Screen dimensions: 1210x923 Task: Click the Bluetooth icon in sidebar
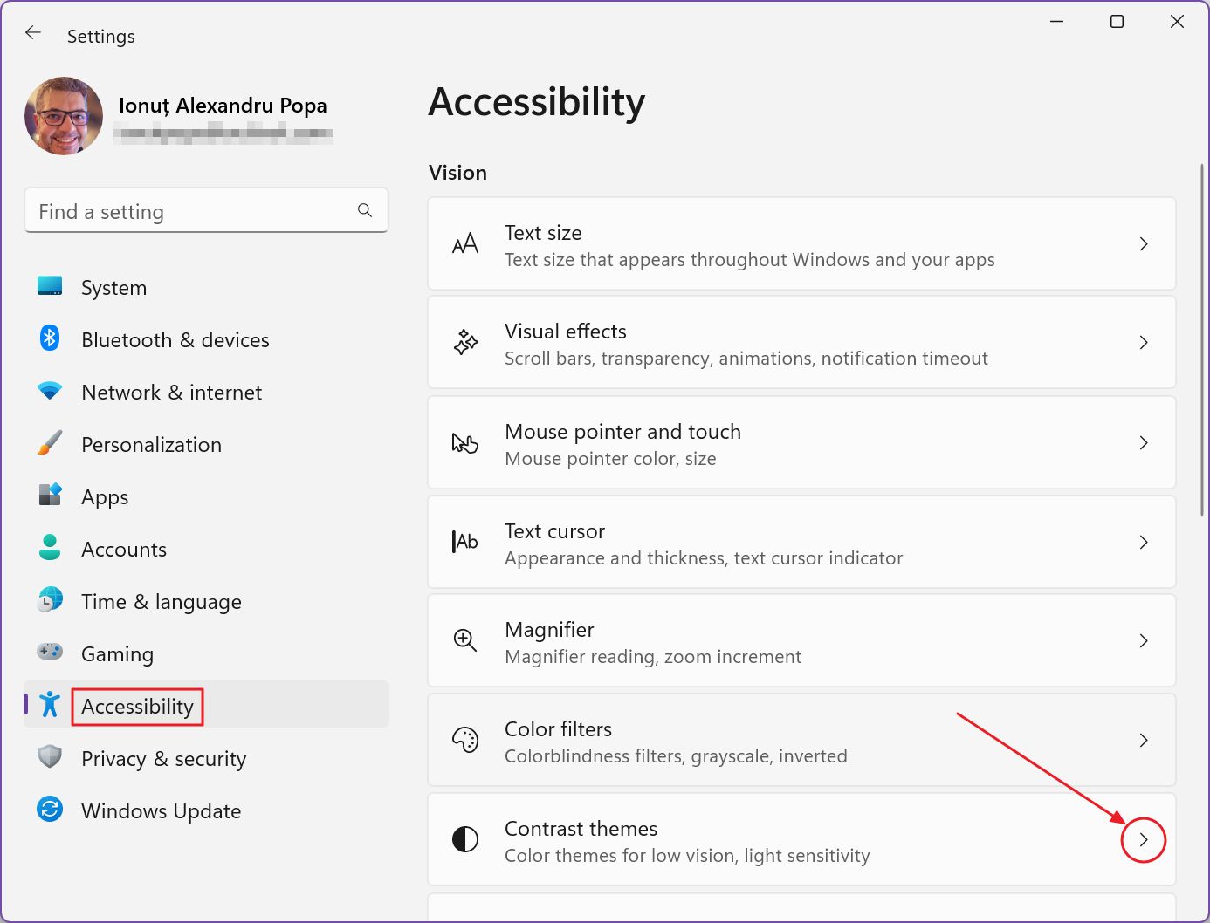click(x=50, y=338)
